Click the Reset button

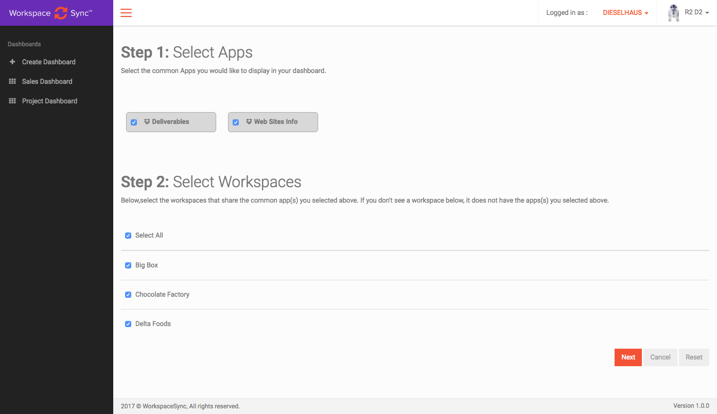tap(694, 357)
